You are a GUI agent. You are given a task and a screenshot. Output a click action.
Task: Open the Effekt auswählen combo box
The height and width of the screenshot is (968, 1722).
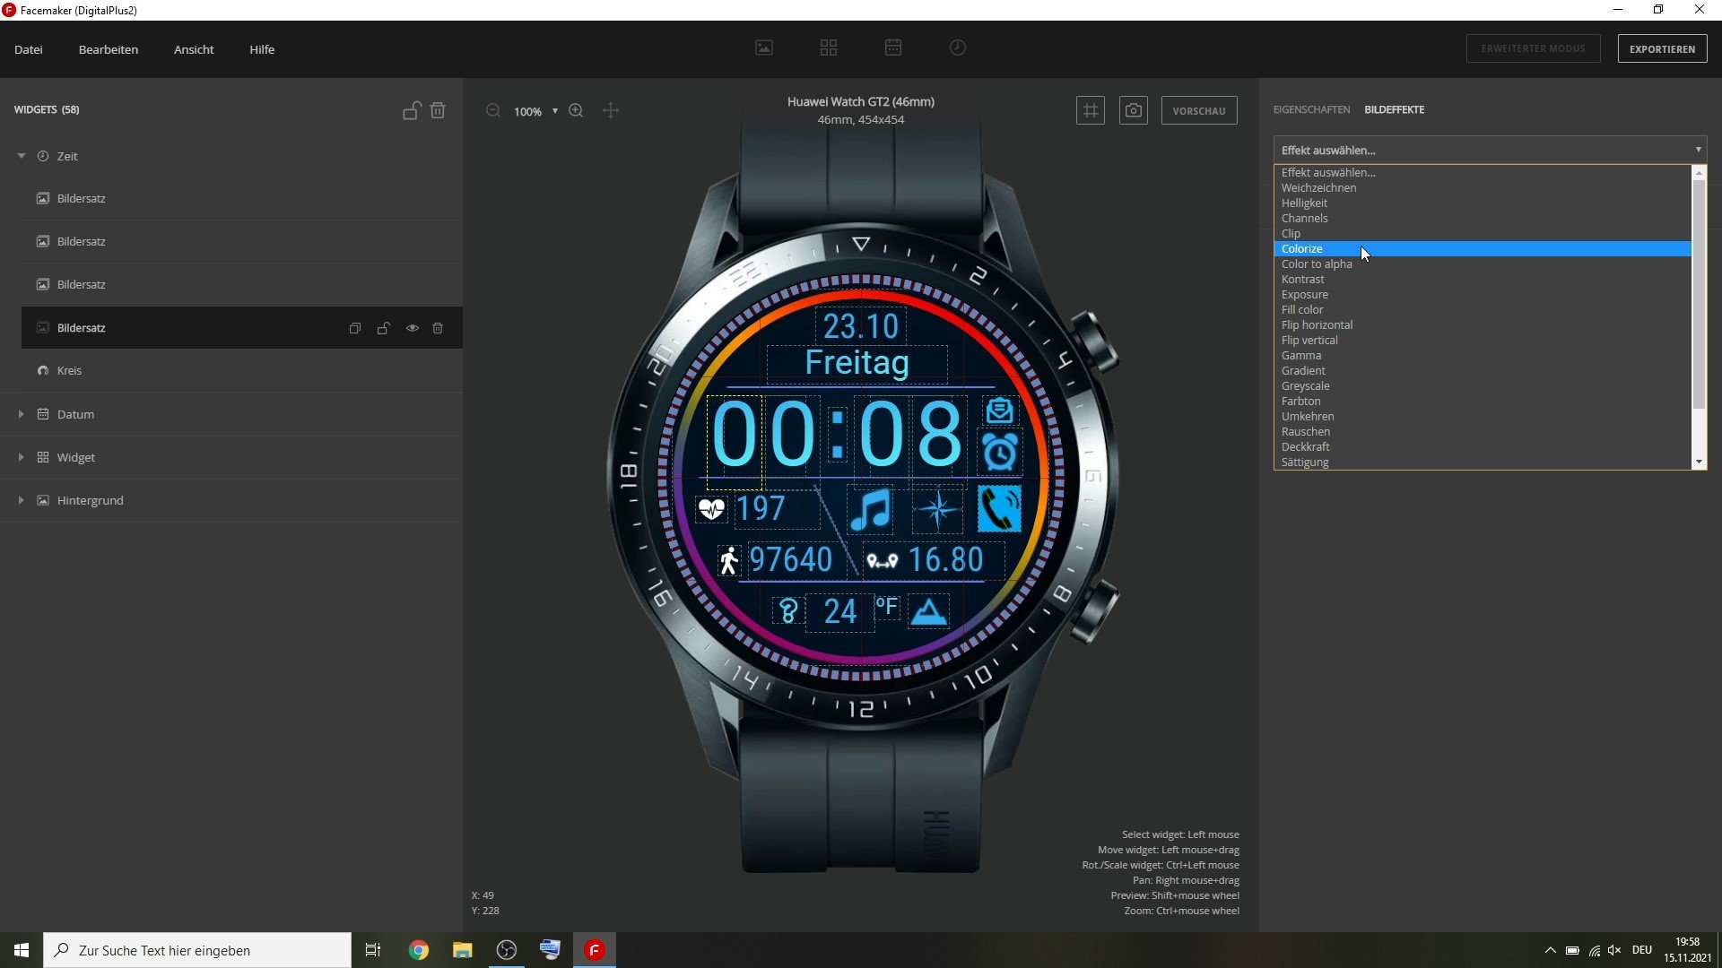pos(1490,150)
